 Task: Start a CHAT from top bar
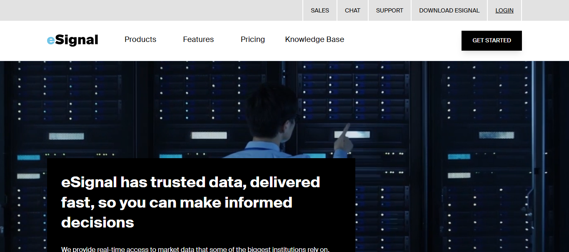[x=352, y=10]
